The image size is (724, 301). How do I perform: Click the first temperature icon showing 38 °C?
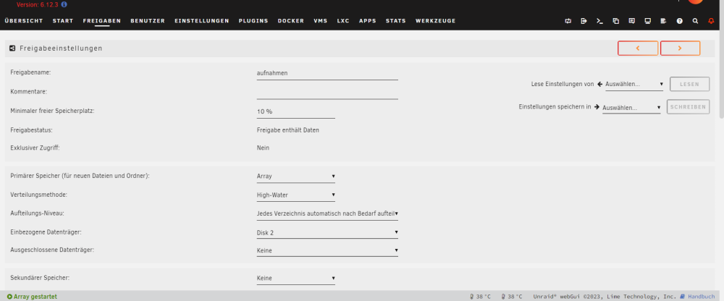472,297
